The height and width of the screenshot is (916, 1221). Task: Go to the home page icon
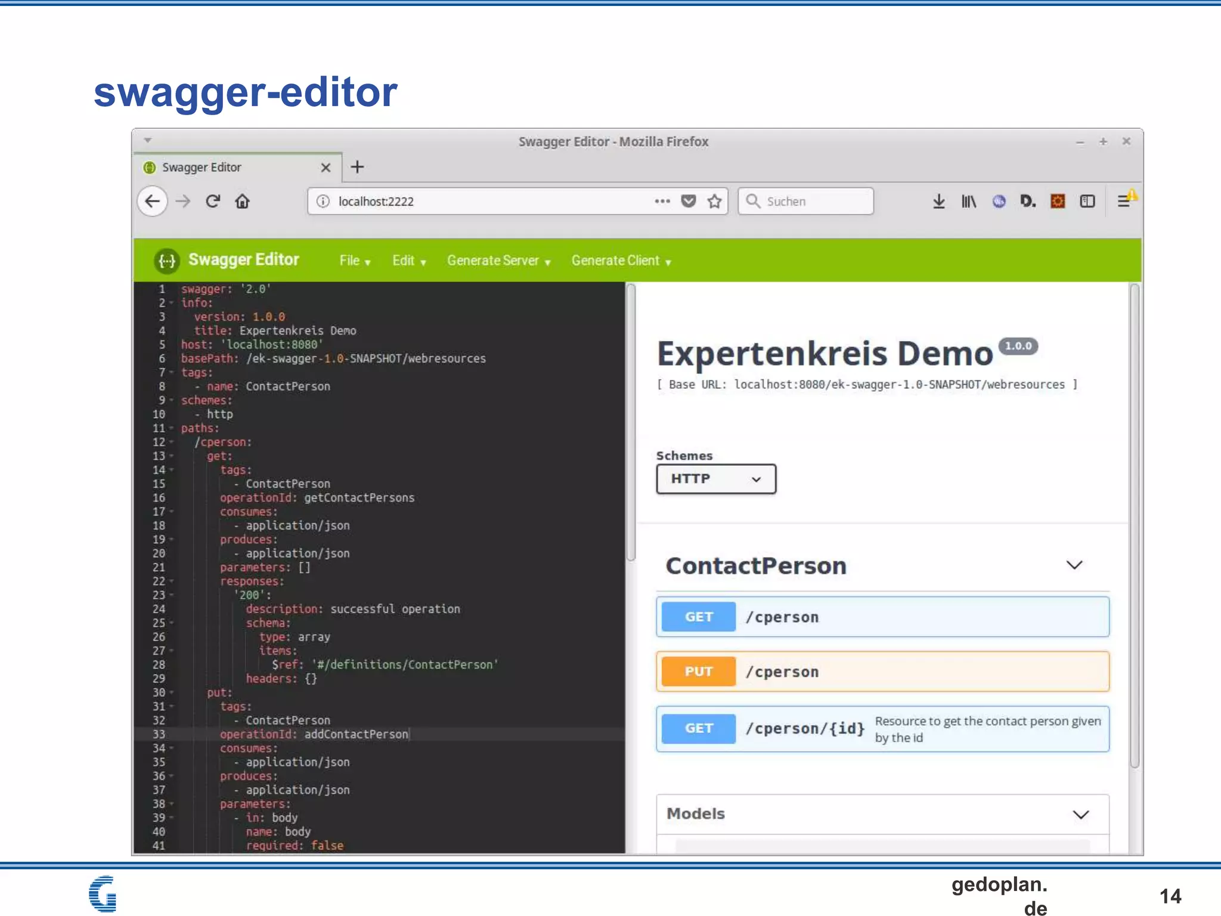[x=243, y=202]
